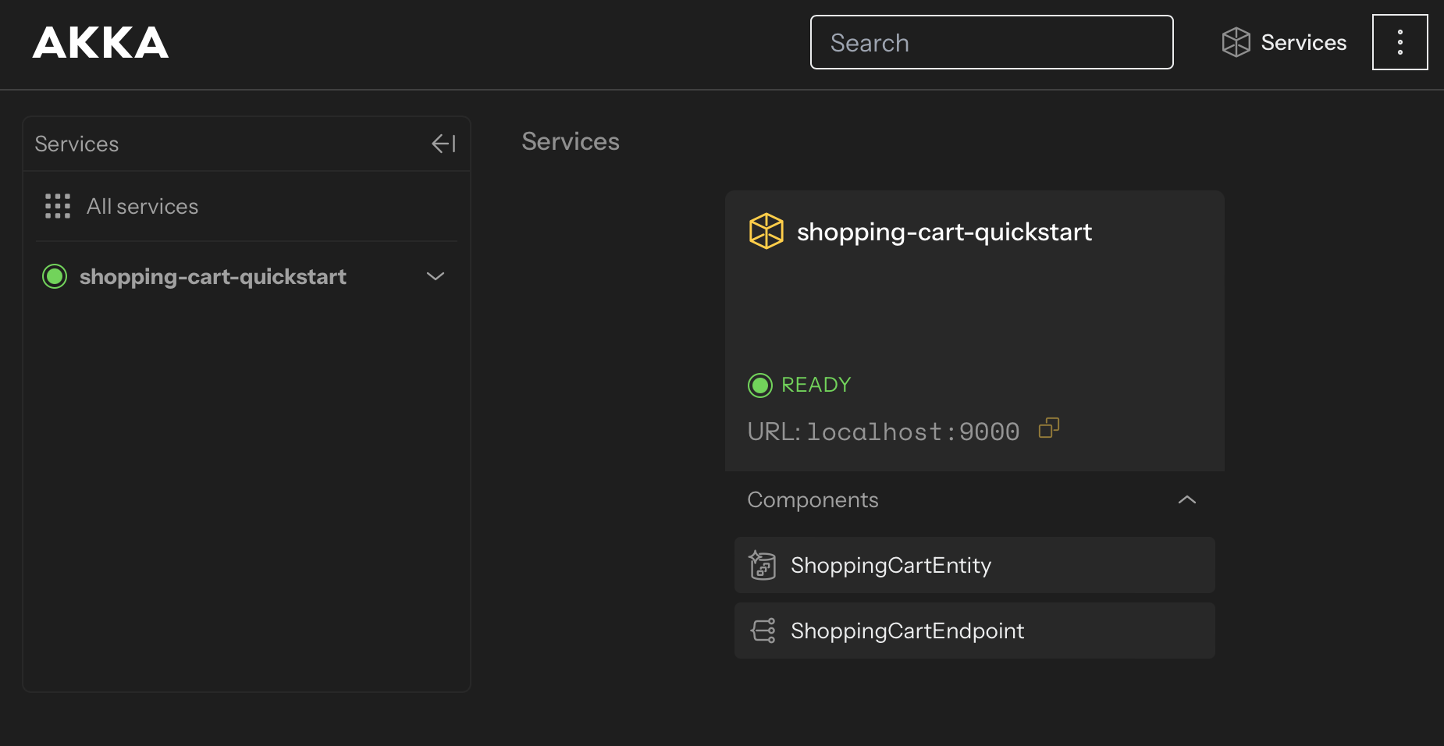The height and width of the screenshot is (746, 1444).
Task: Collapse the Services sidebar panel
Action: pos(443,144)
